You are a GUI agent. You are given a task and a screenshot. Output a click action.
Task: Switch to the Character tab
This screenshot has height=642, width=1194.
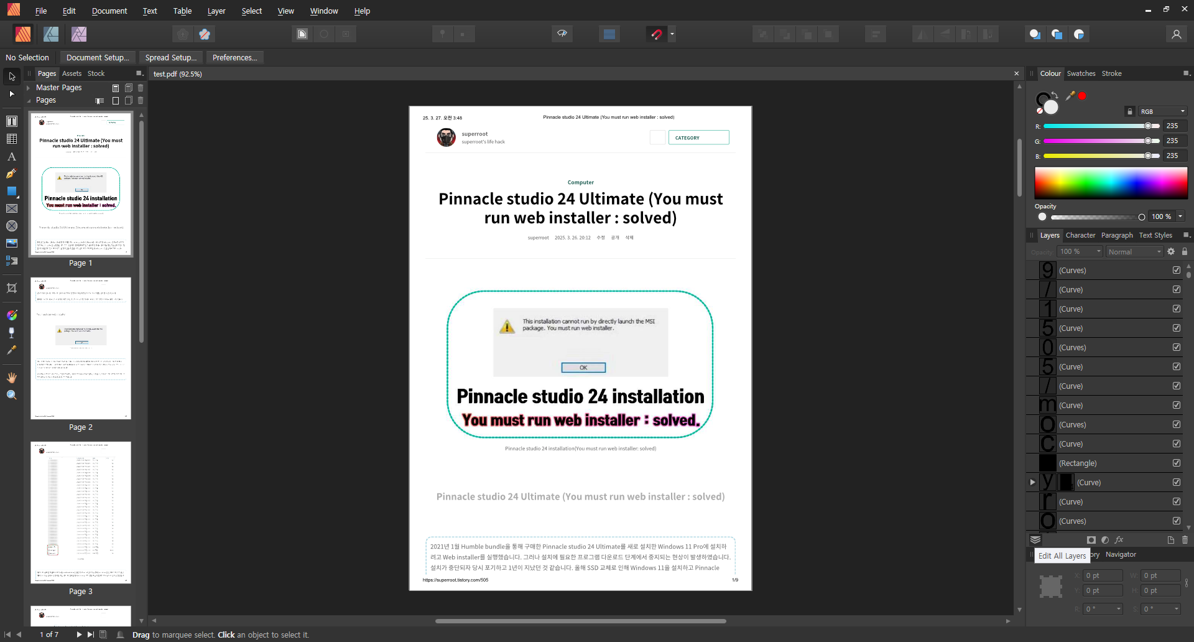[1080, 235]
